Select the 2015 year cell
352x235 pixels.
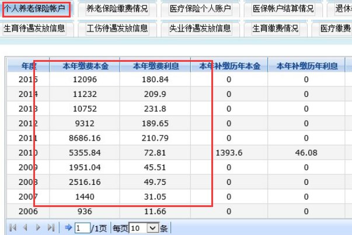[28, 79]
